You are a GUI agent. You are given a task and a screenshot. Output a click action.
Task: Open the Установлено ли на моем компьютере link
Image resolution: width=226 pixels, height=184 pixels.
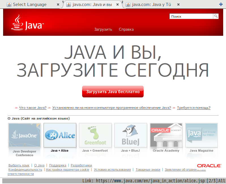point(112,108)
